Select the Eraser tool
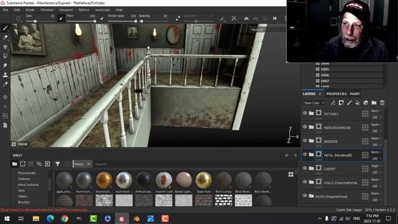The height and width of the screenshot is (224, 398). [x=5, y=37]
